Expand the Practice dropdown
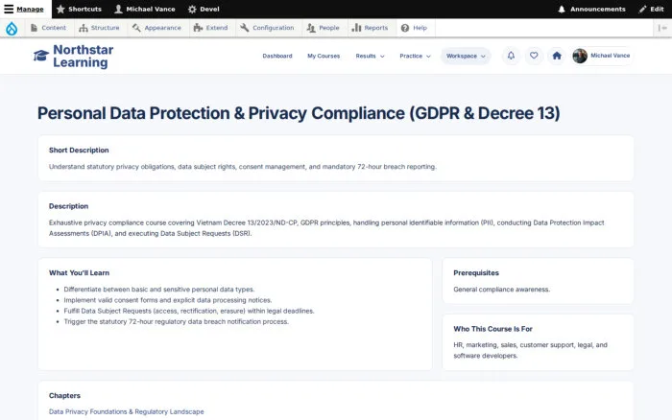Screen dimensions: 672x420 coord(415,56)
